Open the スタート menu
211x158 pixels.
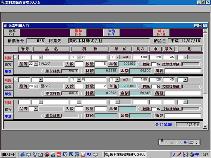(8, 155)
